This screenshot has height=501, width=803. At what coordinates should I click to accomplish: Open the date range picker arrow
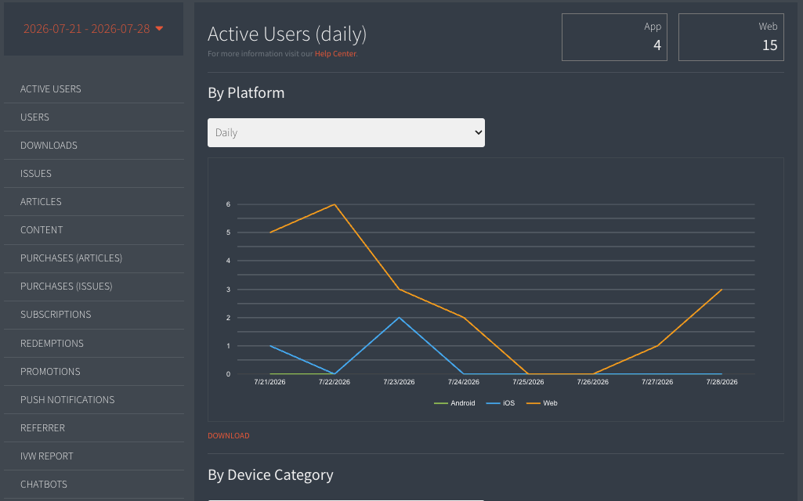click(159, 29)
